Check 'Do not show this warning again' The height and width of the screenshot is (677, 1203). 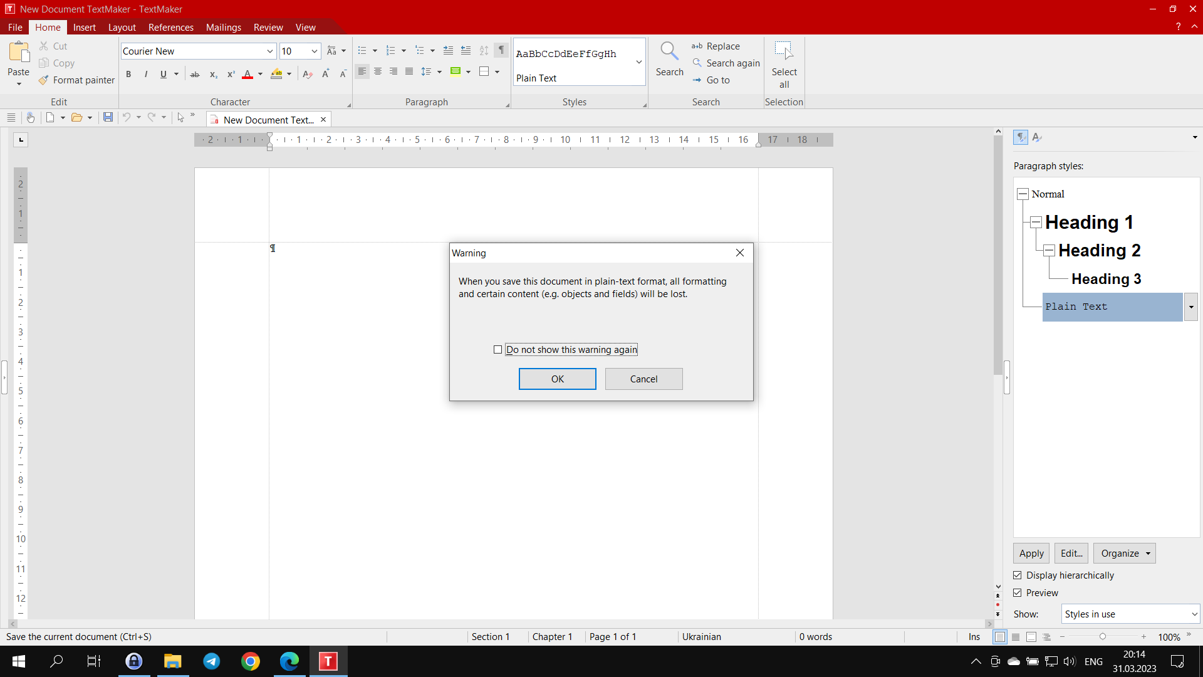(498, 350)
